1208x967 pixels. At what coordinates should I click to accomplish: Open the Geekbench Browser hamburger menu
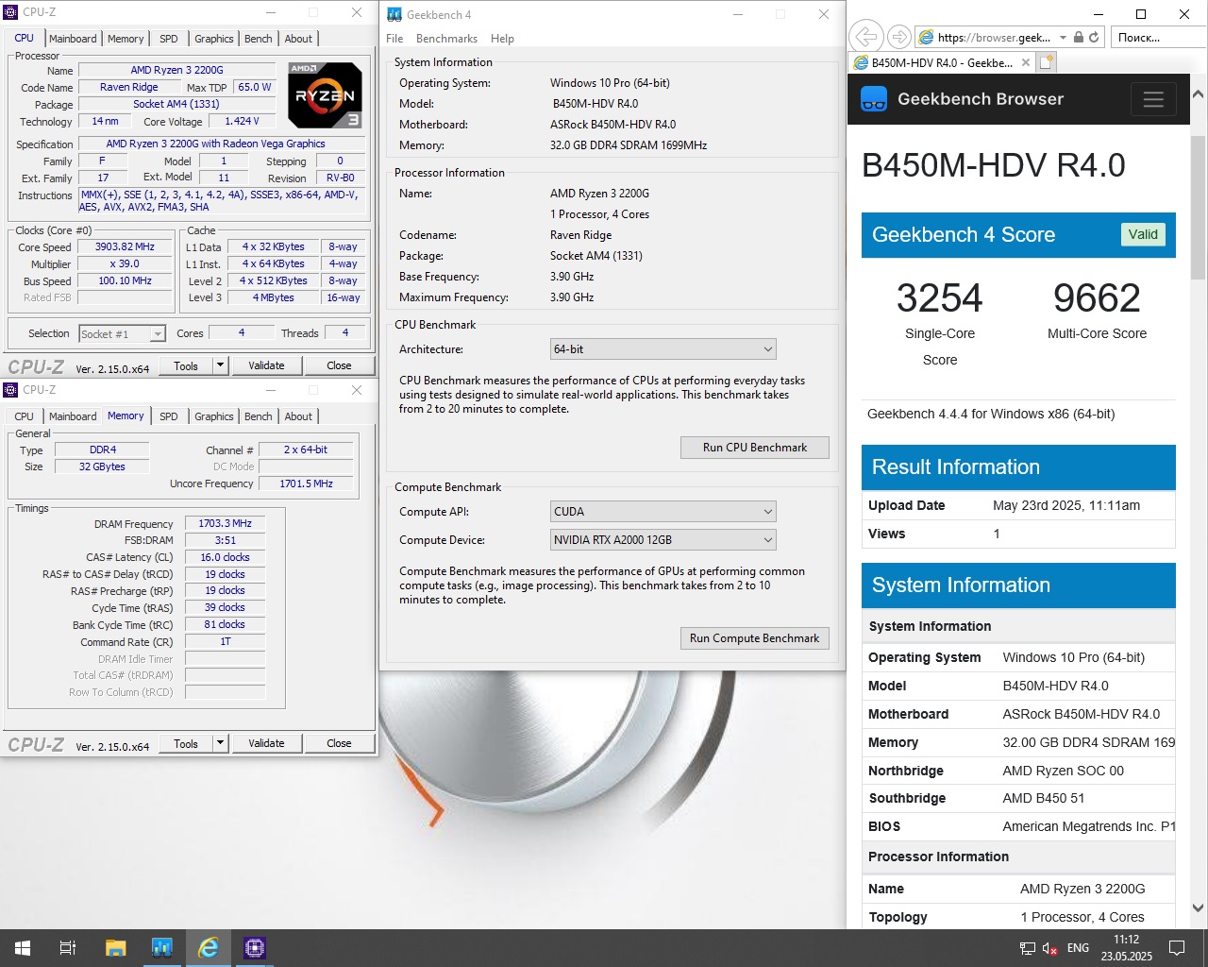[x=1153, y=99]
